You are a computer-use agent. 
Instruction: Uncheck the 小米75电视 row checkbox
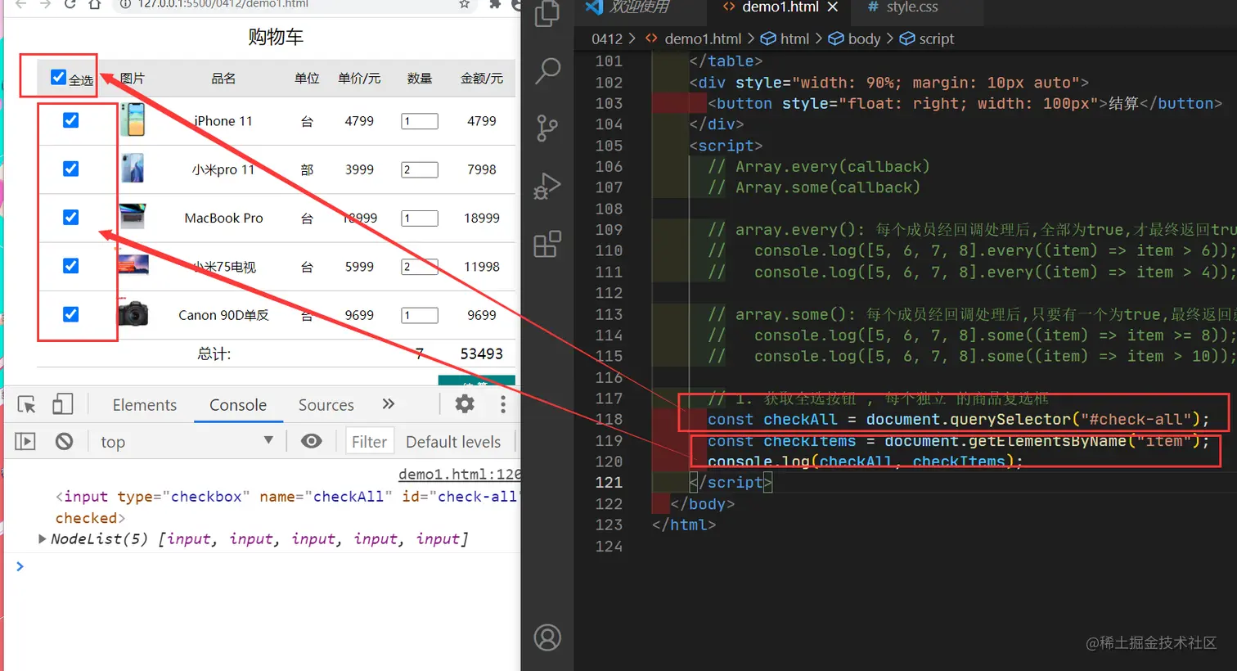pyautogui.click(x=71, y=266)
